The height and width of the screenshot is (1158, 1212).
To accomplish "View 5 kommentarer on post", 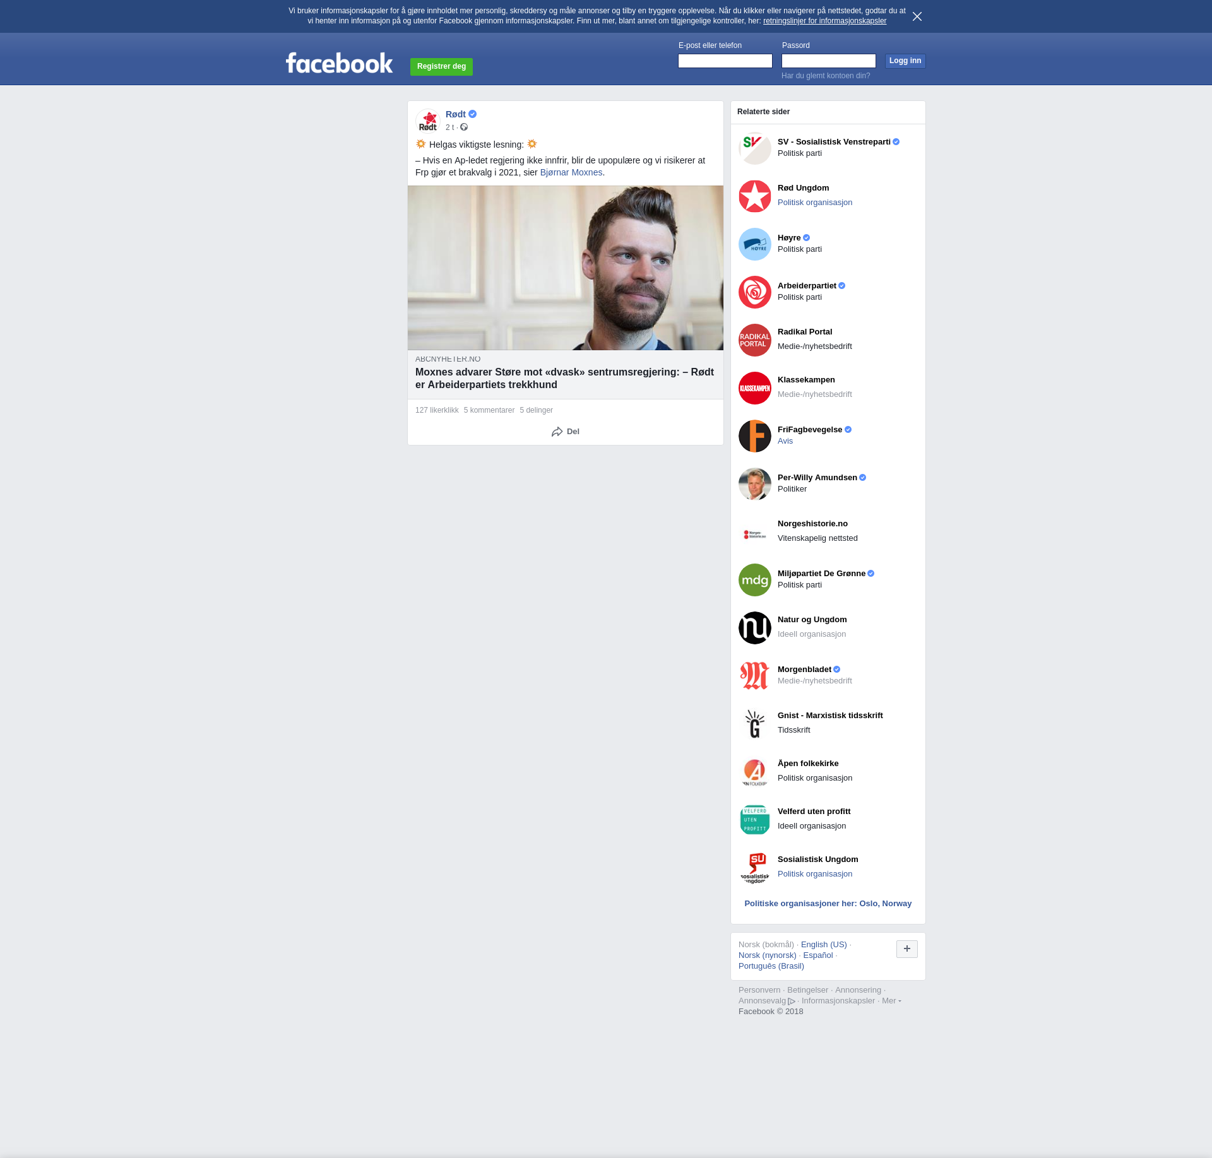I will click(489, 410).
